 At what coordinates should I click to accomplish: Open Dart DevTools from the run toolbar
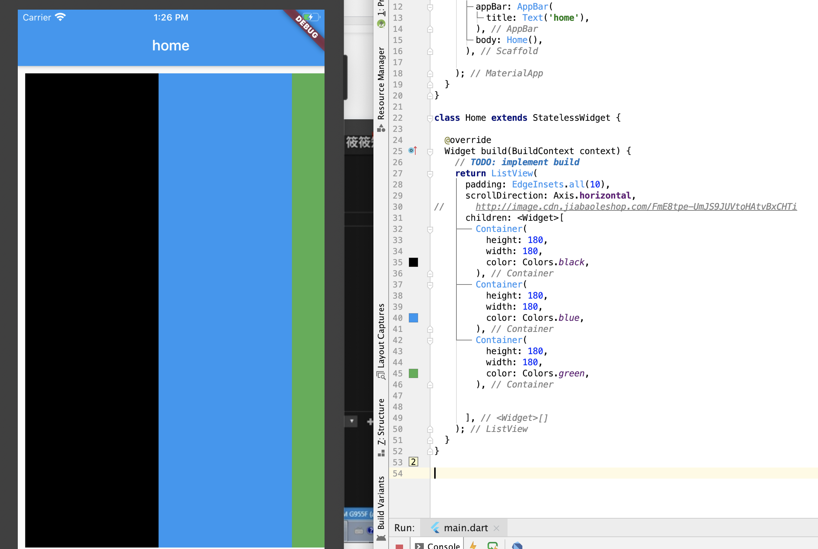point(517,545)
